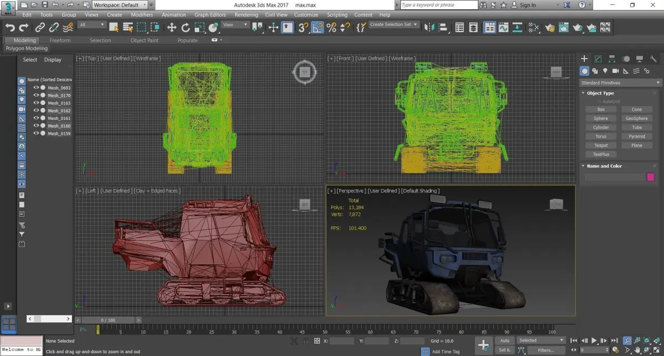Toggle Angle Snap in main toolbar
664x356 pixels.
(318, 27)
